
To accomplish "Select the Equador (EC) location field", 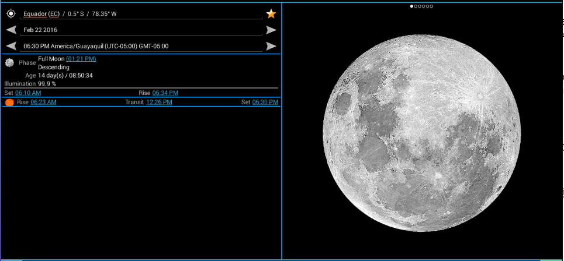I will (x=141, y=14).
